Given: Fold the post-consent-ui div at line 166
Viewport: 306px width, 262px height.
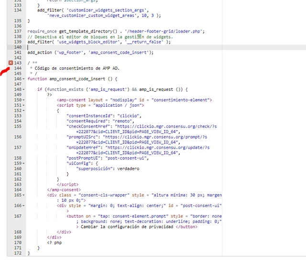Looking at the screenshot, I should click(23, 206).
